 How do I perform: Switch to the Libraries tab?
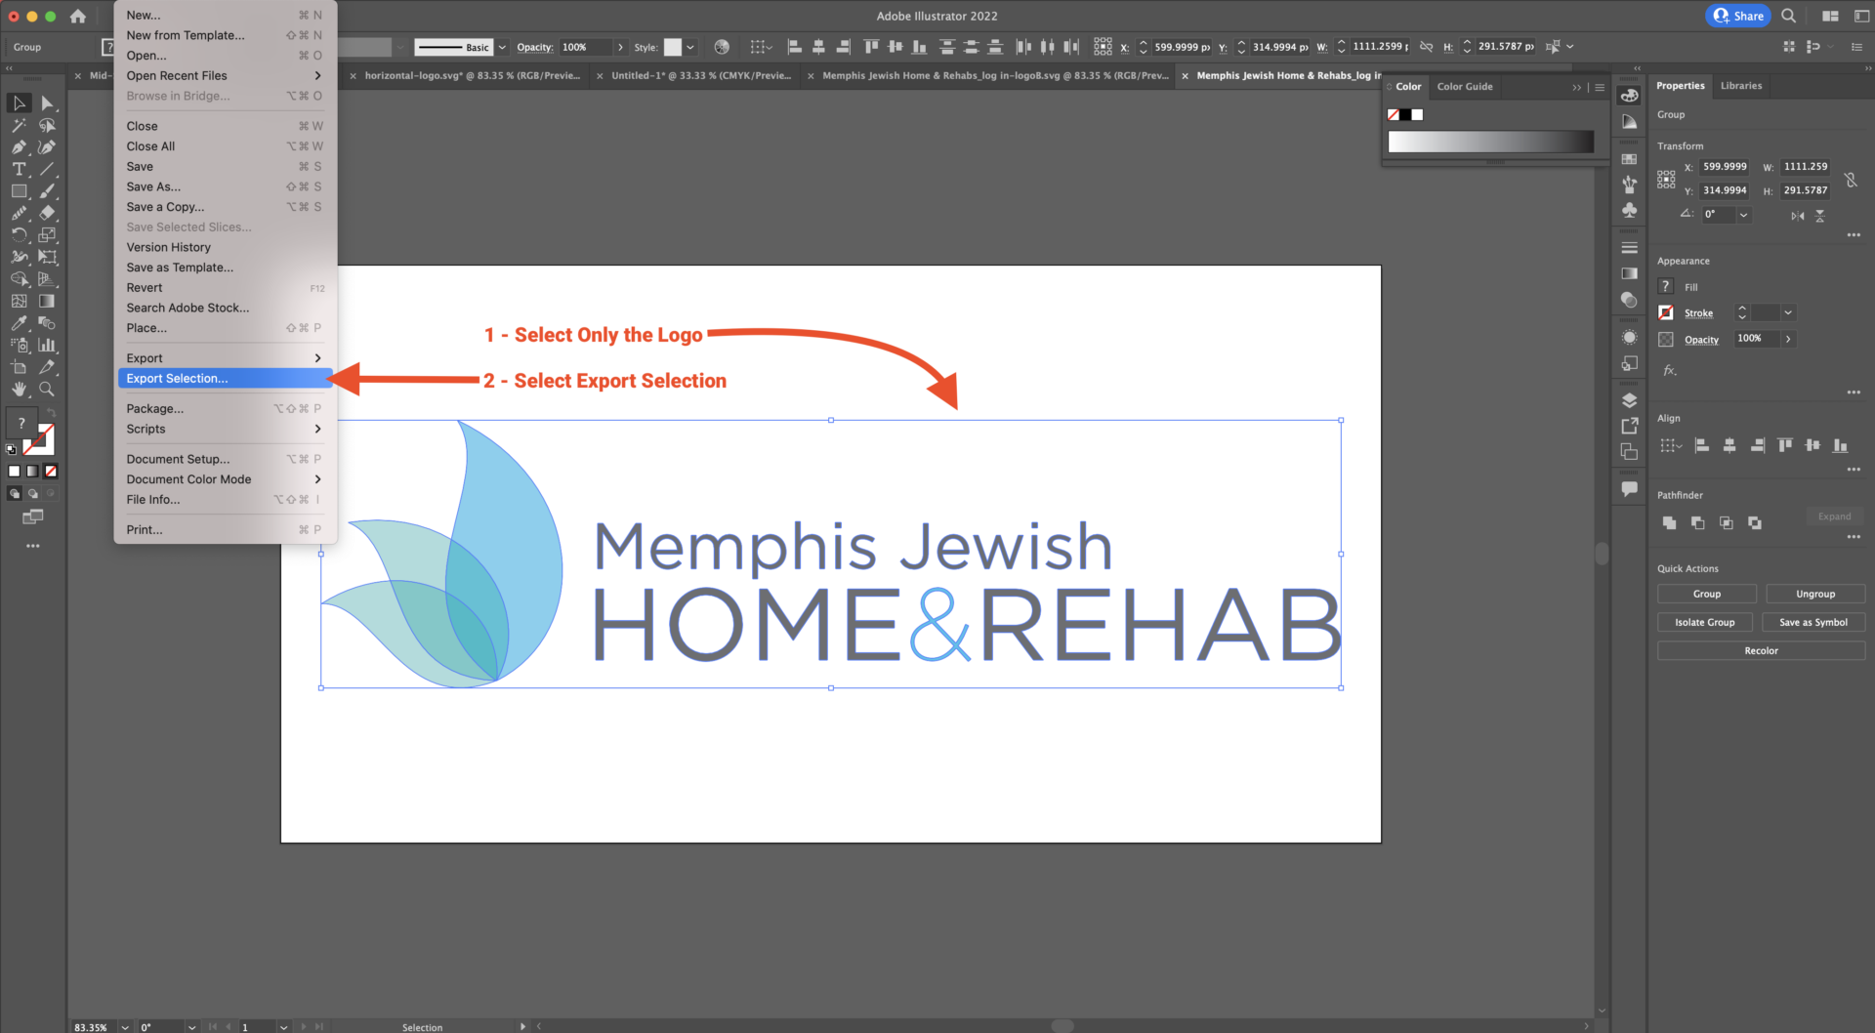pos(1741,86)
